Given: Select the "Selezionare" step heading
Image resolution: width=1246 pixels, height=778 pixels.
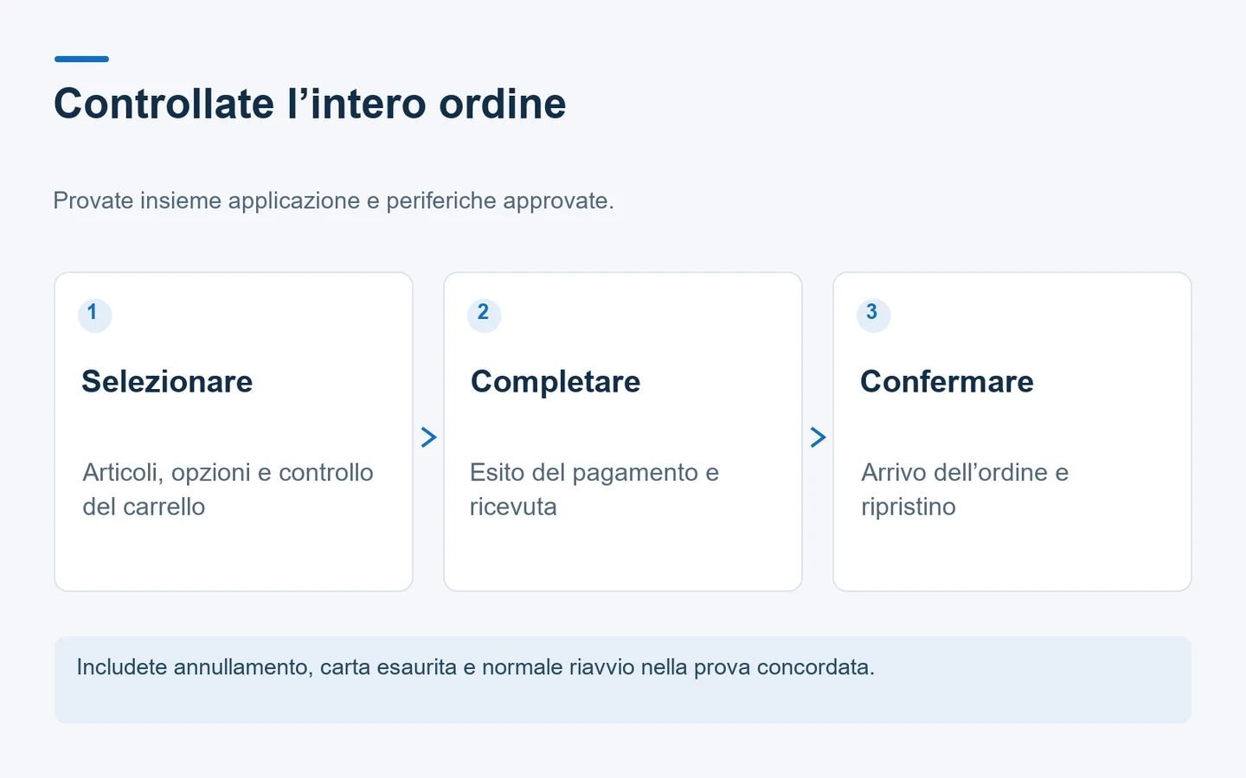Looking at the screenshot, I should tap(167, 381).
